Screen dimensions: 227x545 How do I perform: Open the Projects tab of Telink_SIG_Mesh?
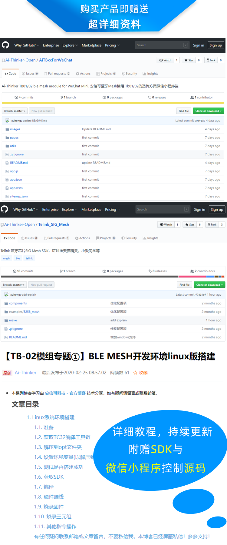(x=105, y=238)
